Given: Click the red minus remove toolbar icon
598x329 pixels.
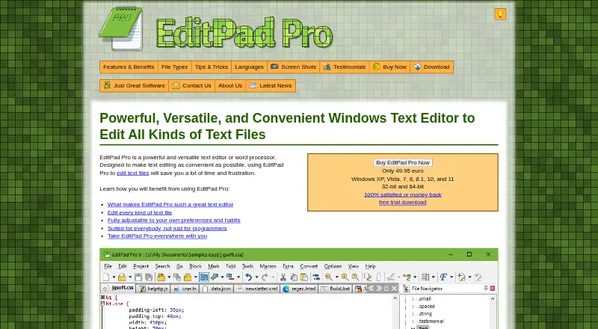Looking at the screenshot, I should (230, 277).
